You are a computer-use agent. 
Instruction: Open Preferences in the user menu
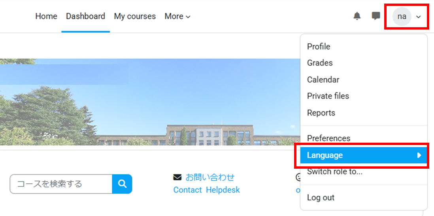[x=328, y=138]
